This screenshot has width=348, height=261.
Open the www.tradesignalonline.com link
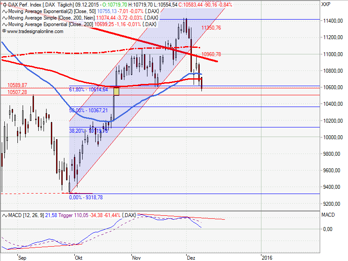35,31
